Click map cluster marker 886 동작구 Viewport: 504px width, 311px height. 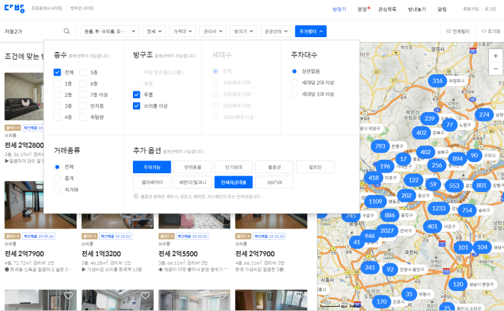coord(389,215)
